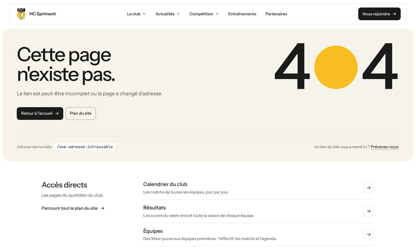
Task: Click the HC Sprimont club logo
Action: click(21, 14)
